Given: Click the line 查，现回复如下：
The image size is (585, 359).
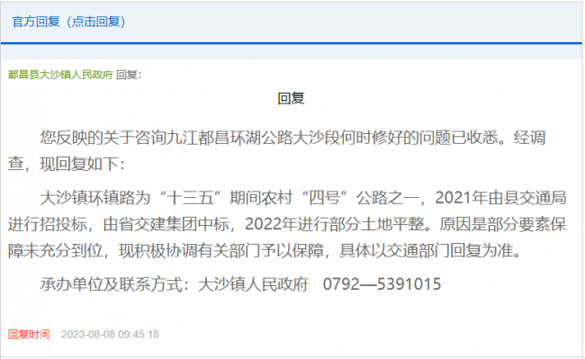Looking at the screenshot, I should tap(67, 164).
